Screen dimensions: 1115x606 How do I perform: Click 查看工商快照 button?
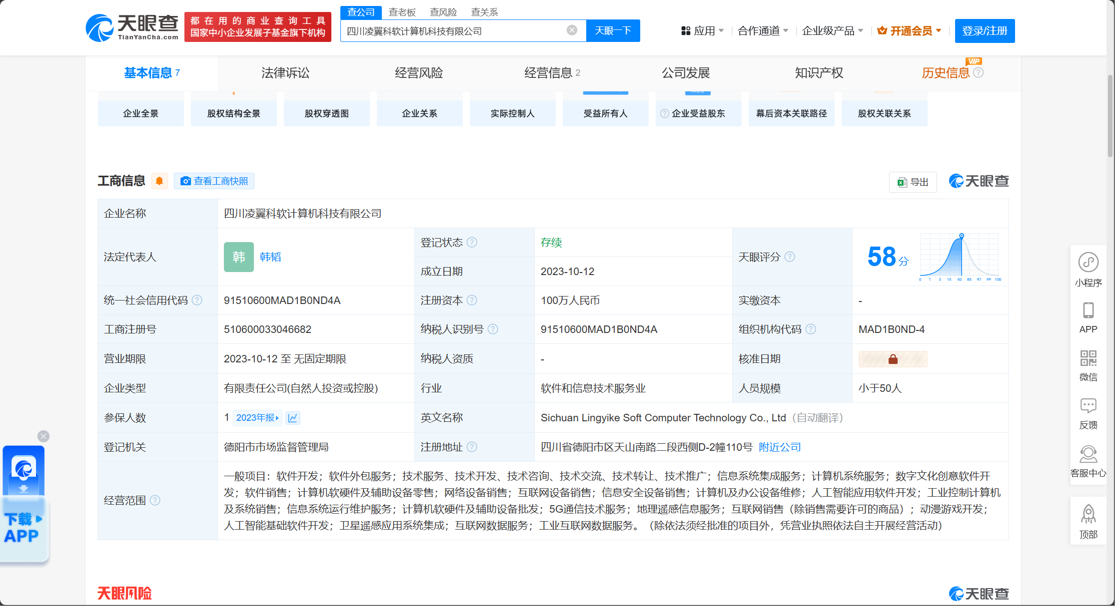pos(214,181)
